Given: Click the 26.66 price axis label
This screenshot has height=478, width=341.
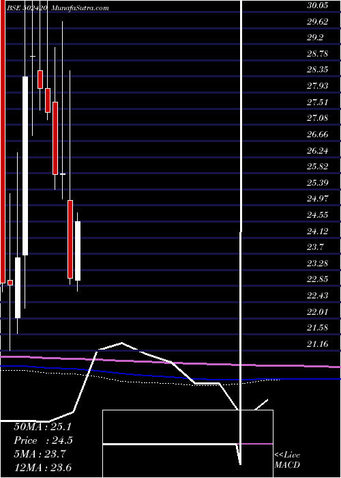Looking at the screenshot, I should pyautogui.click(x=317, y=134).
